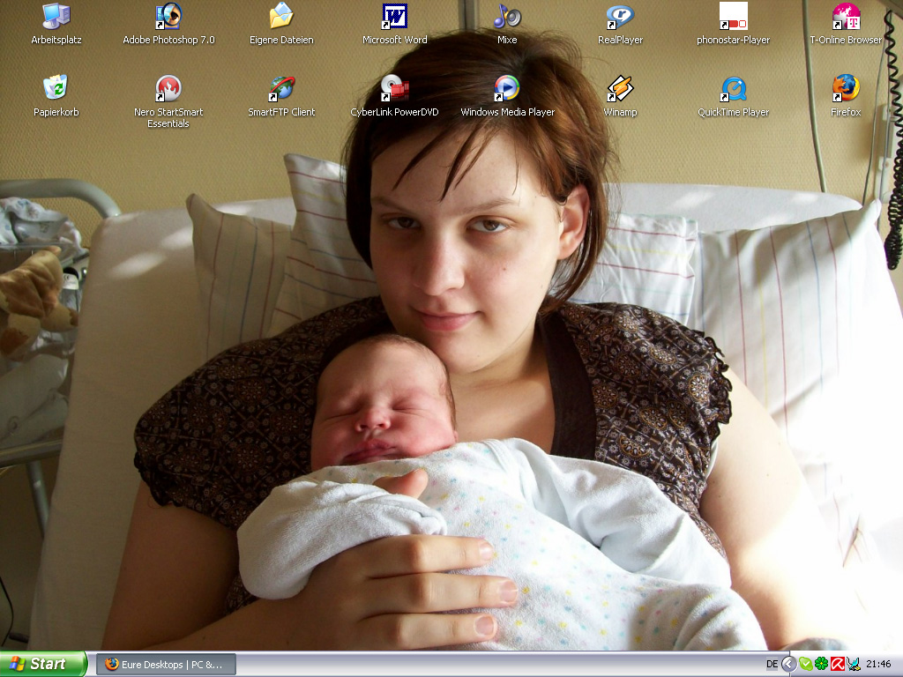Open the T-Online Browser shortcut
Screen dimensions: 903x677
pyautogui.click(x=846, y=17)
